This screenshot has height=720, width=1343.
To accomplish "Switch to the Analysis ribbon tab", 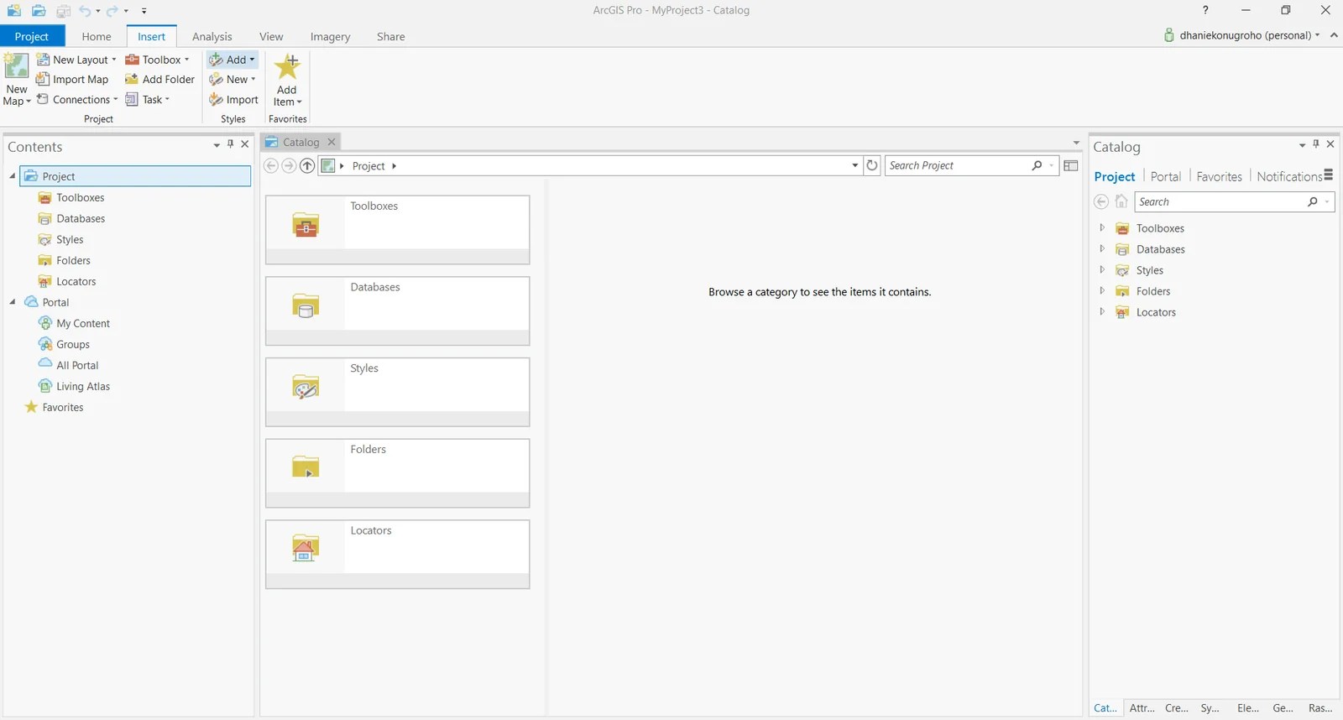I will click(212, 36).
